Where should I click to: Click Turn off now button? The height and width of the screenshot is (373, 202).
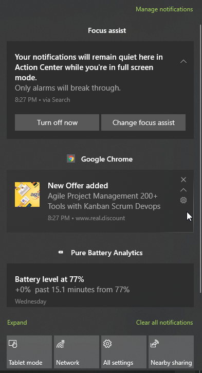[57, 122]
